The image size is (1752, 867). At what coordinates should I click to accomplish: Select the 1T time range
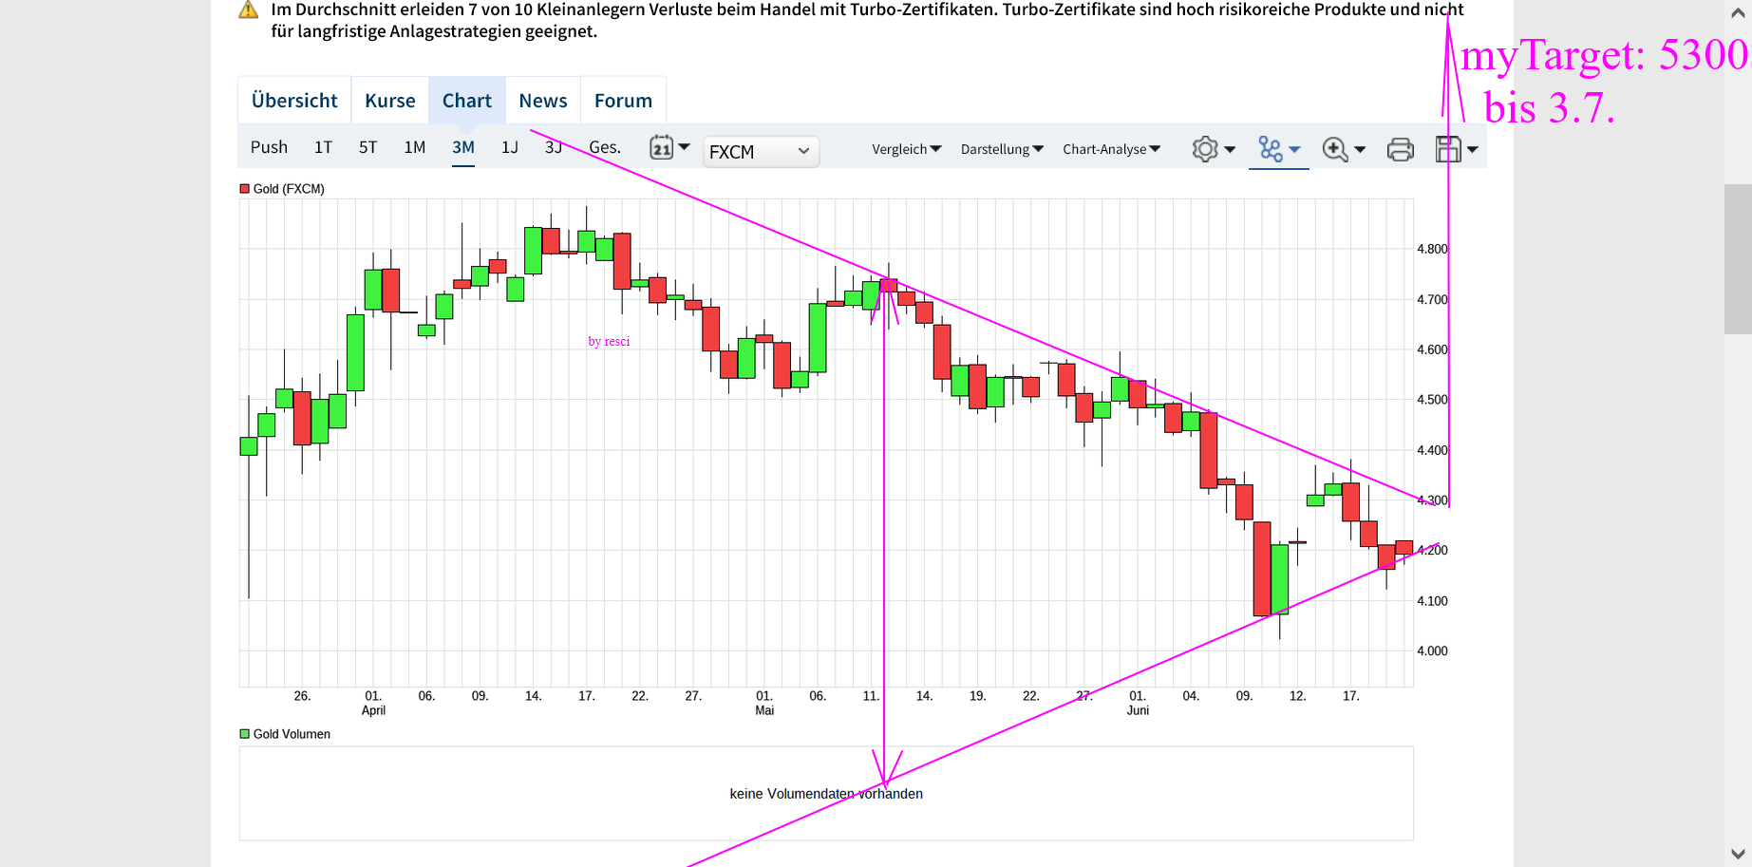(x=323, y=147)
